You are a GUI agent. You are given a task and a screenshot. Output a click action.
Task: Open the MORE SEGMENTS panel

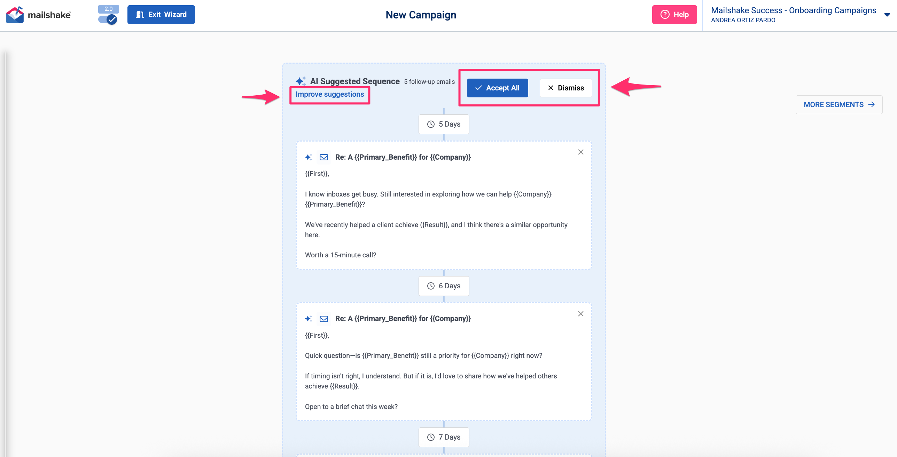[x=838, y=105]
